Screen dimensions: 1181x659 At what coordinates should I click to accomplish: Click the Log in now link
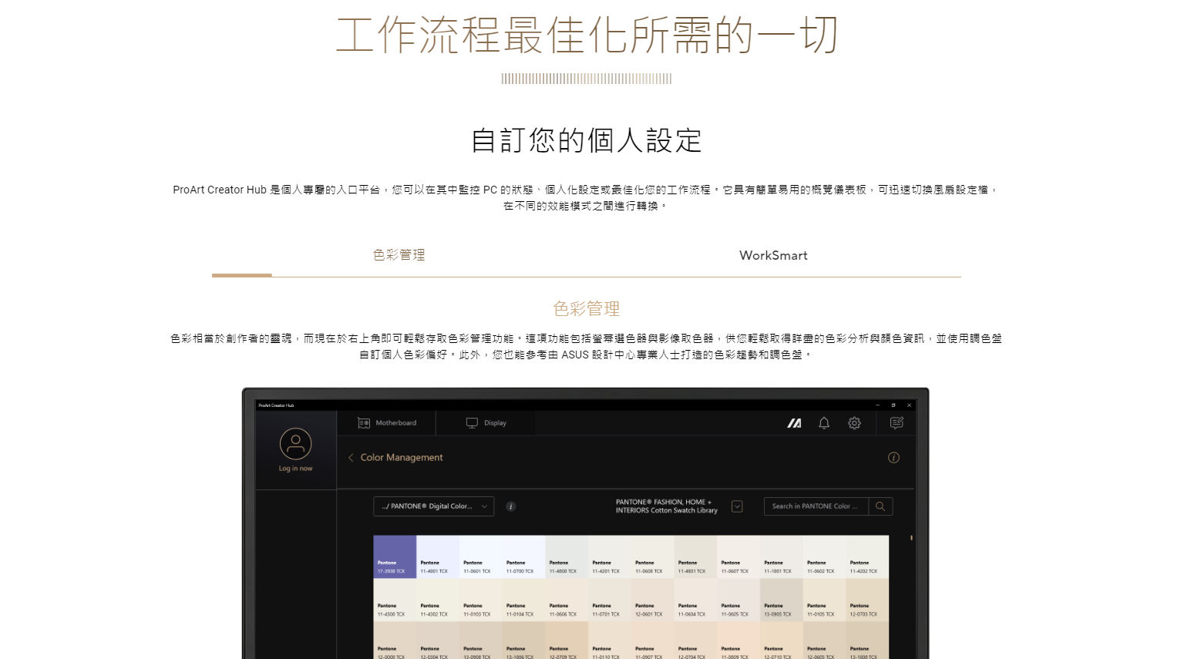[295, 469]
